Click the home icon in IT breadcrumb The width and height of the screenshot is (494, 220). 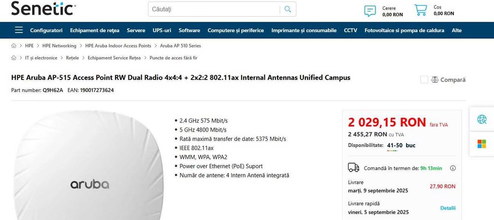14,58
